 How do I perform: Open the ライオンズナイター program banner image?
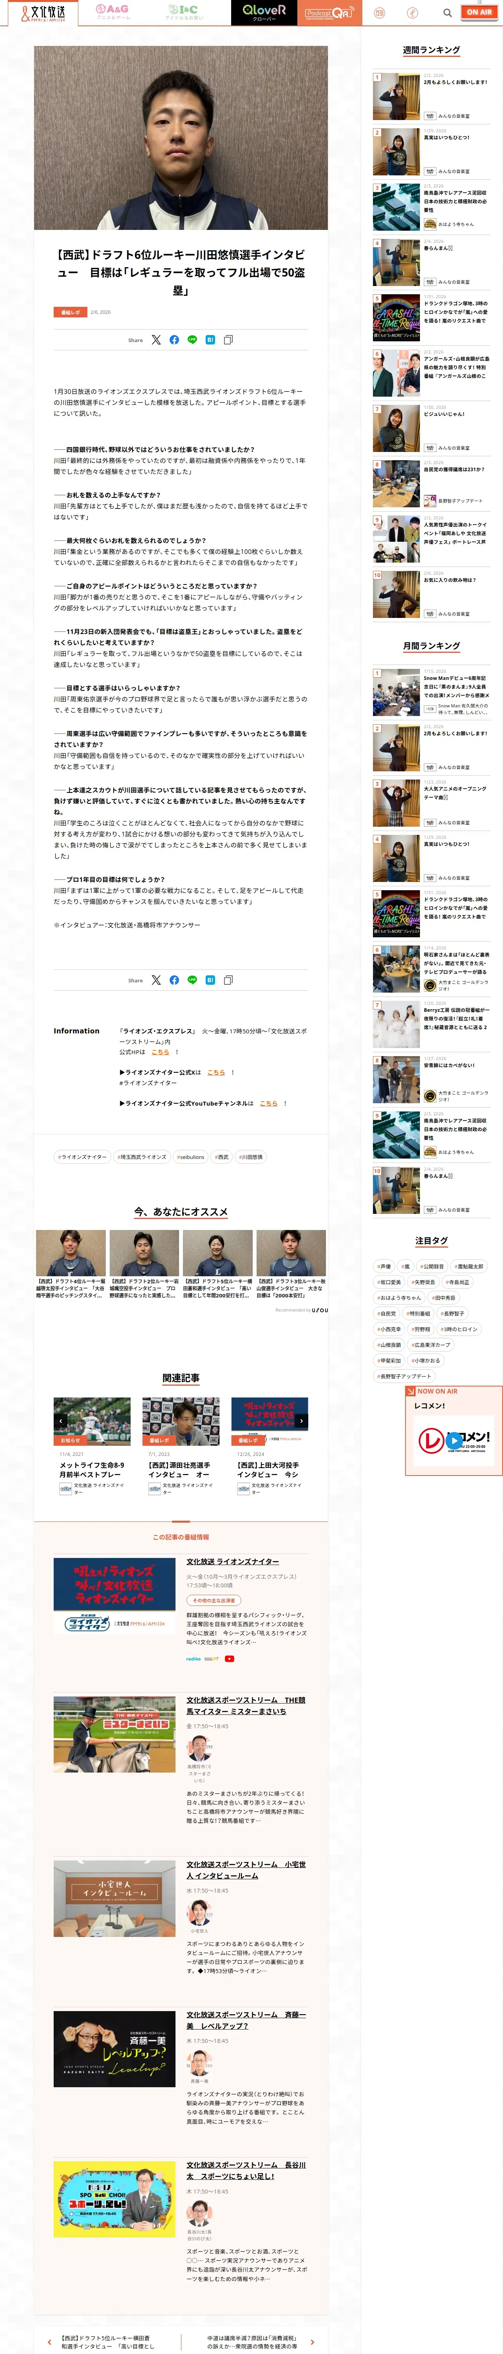click(x=114, y=1596)
